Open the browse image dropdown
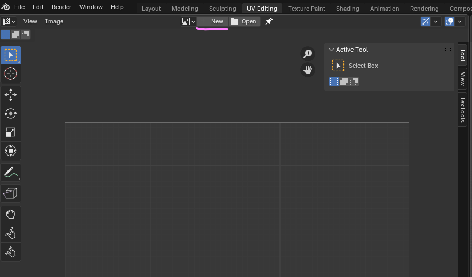The height and width of the screenshot is (277, 472). click(x=188, y=21)
